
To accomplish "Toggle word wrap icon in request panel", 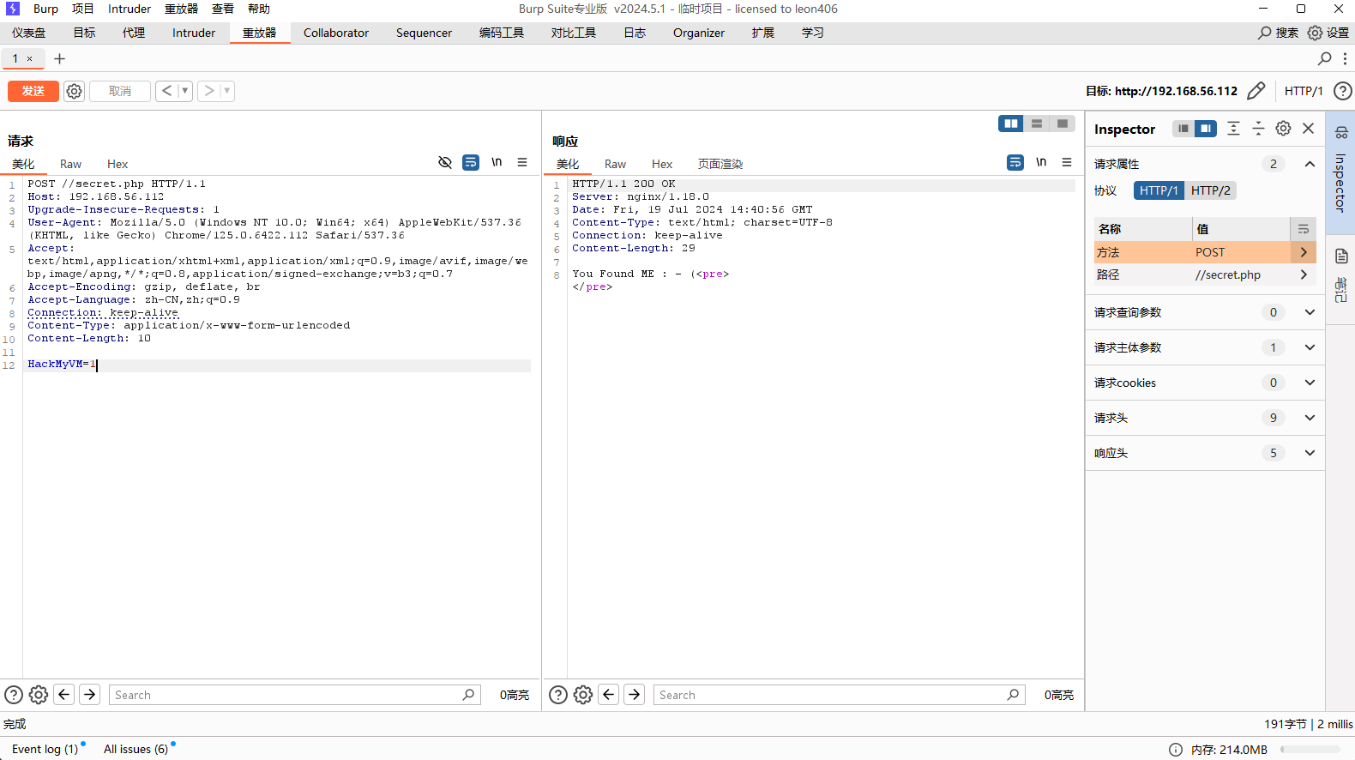I will pyautogui.click(x=471, y=162).
